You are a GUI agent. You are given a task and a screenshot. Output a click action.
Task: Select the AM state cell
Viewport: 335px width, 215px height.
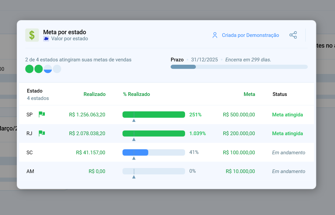click(30, 171)
